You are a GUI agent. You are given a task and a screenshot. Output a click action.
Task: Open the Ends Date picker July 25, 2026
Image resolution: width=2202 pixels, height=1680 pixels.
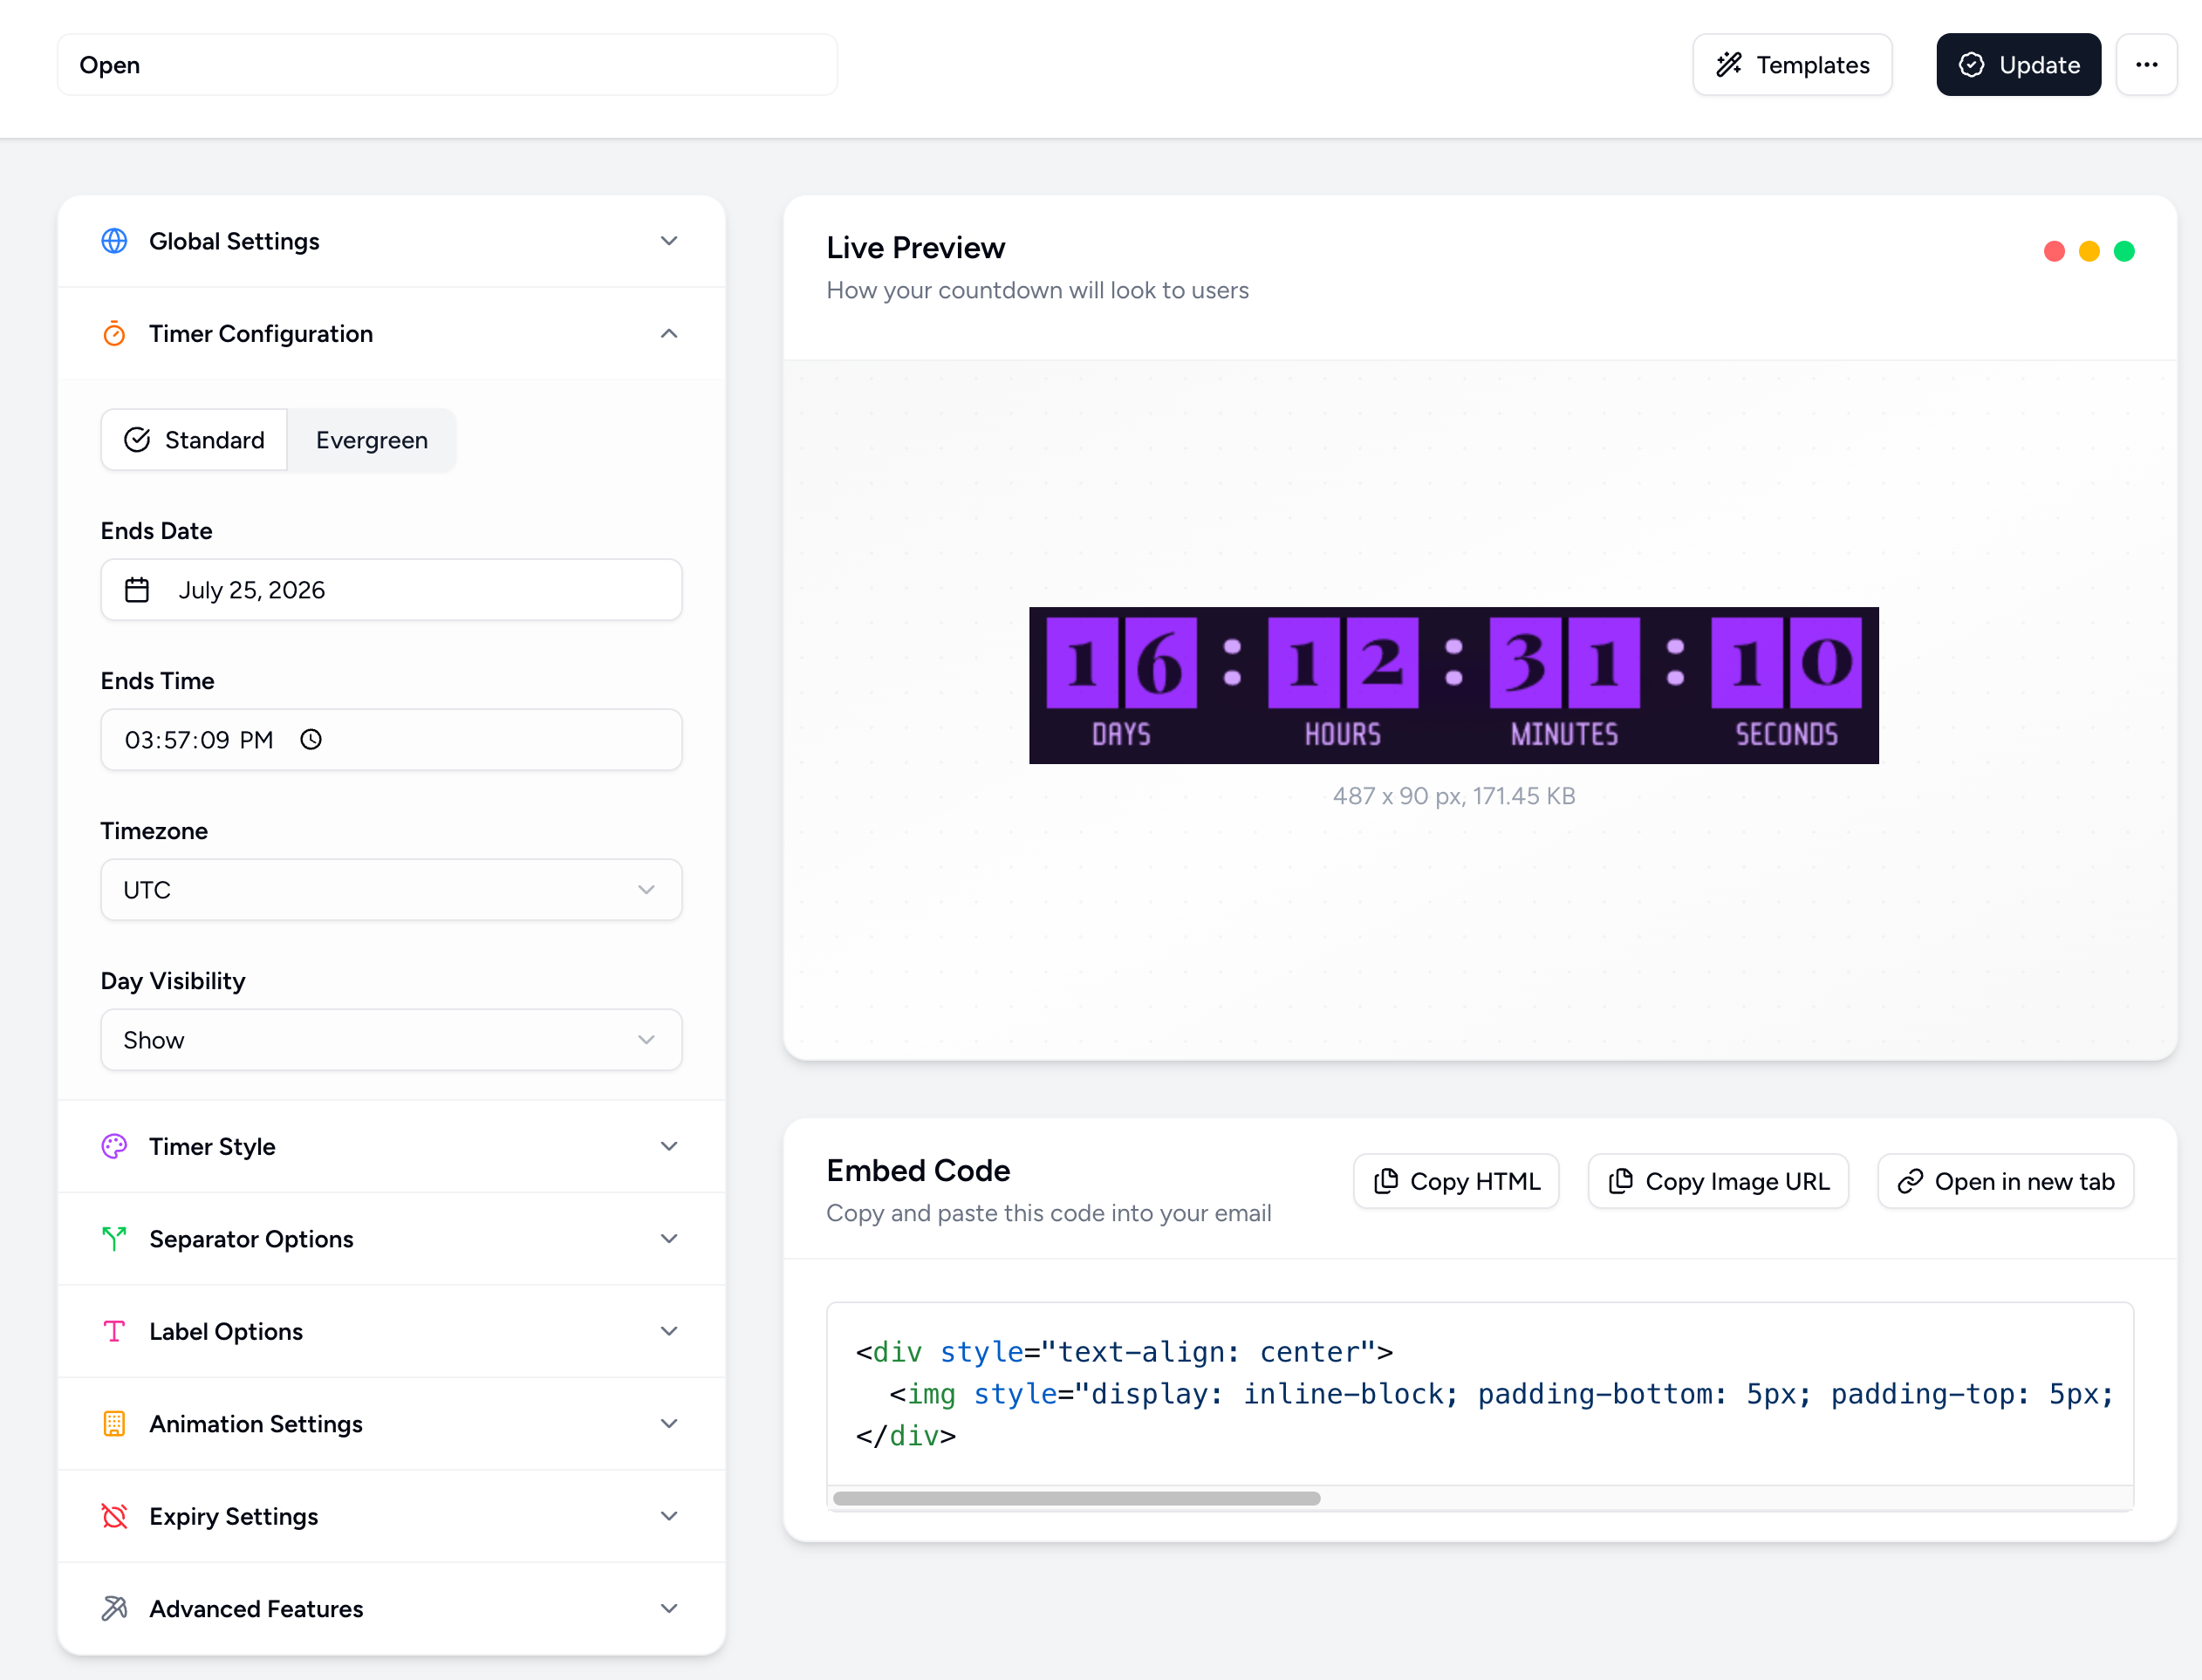pyautogui.click(x=391, y=590)
